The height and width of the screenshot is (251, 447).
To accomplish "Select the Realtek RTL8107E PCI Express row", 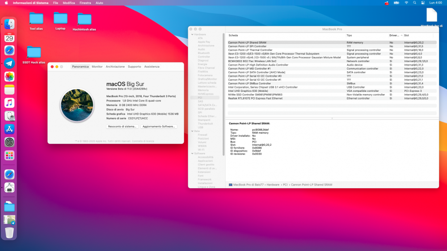I will (332, 99).
